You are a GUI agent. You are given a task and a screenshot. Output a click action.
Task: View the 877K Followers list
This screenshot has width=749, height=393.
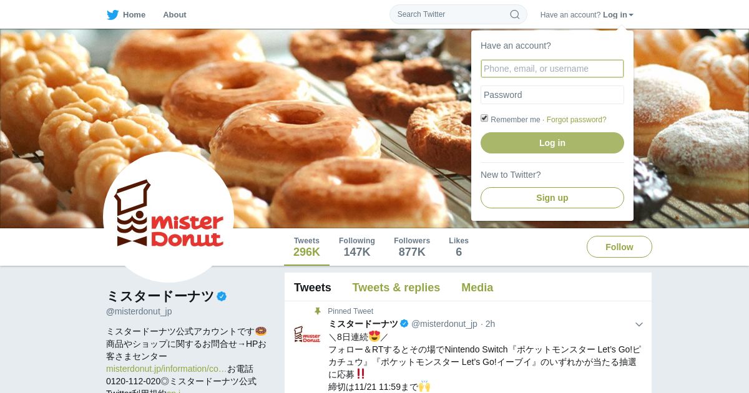(412, 247)
